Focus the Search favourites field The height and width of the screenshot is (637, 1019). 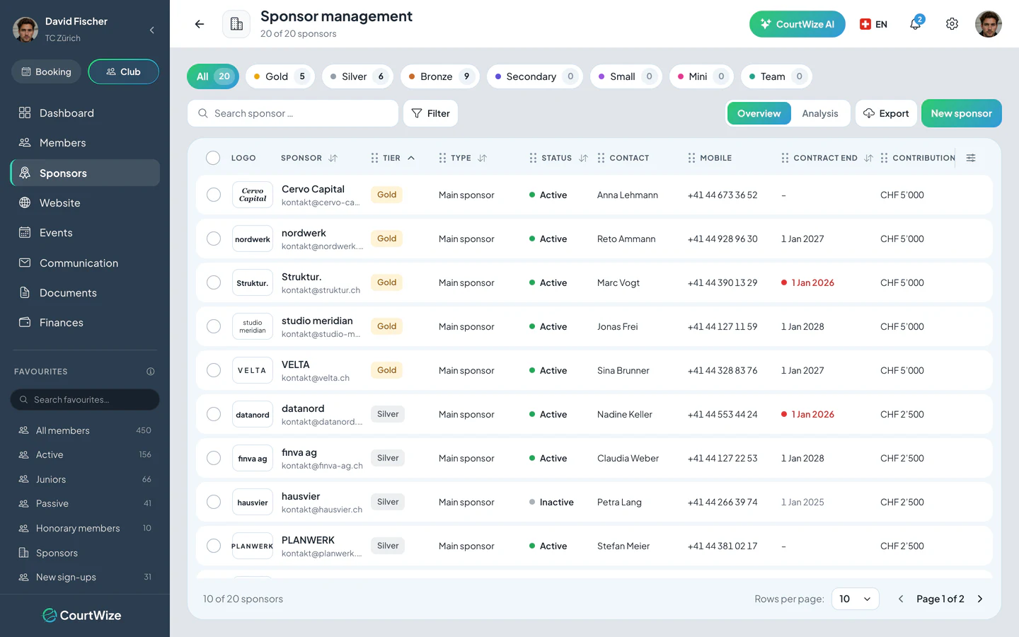[x=85, y=400]
